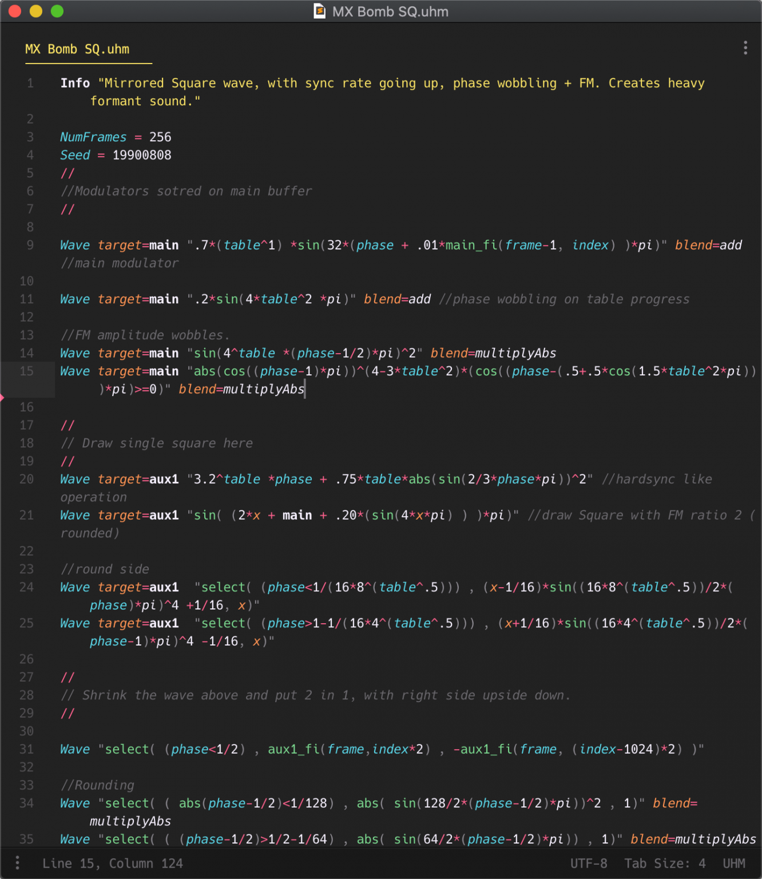Open the tab options three-dot menu
The width and height of the screenshot is (762, 879).
(745, 48)
